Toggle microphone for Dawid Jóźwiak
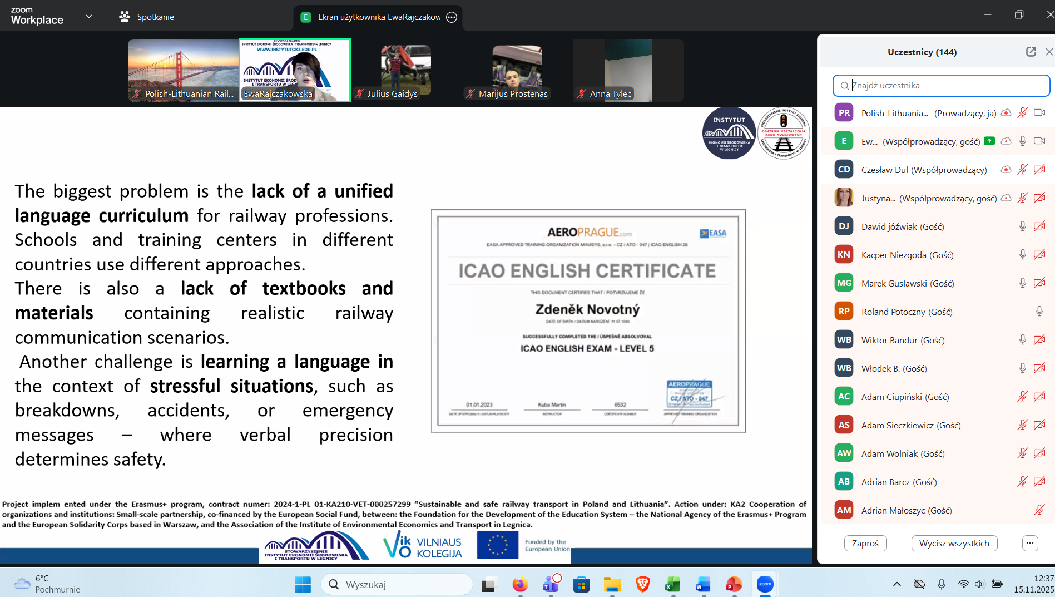The width and height of the screenshot is (1055, 597). pos(1022,226)
